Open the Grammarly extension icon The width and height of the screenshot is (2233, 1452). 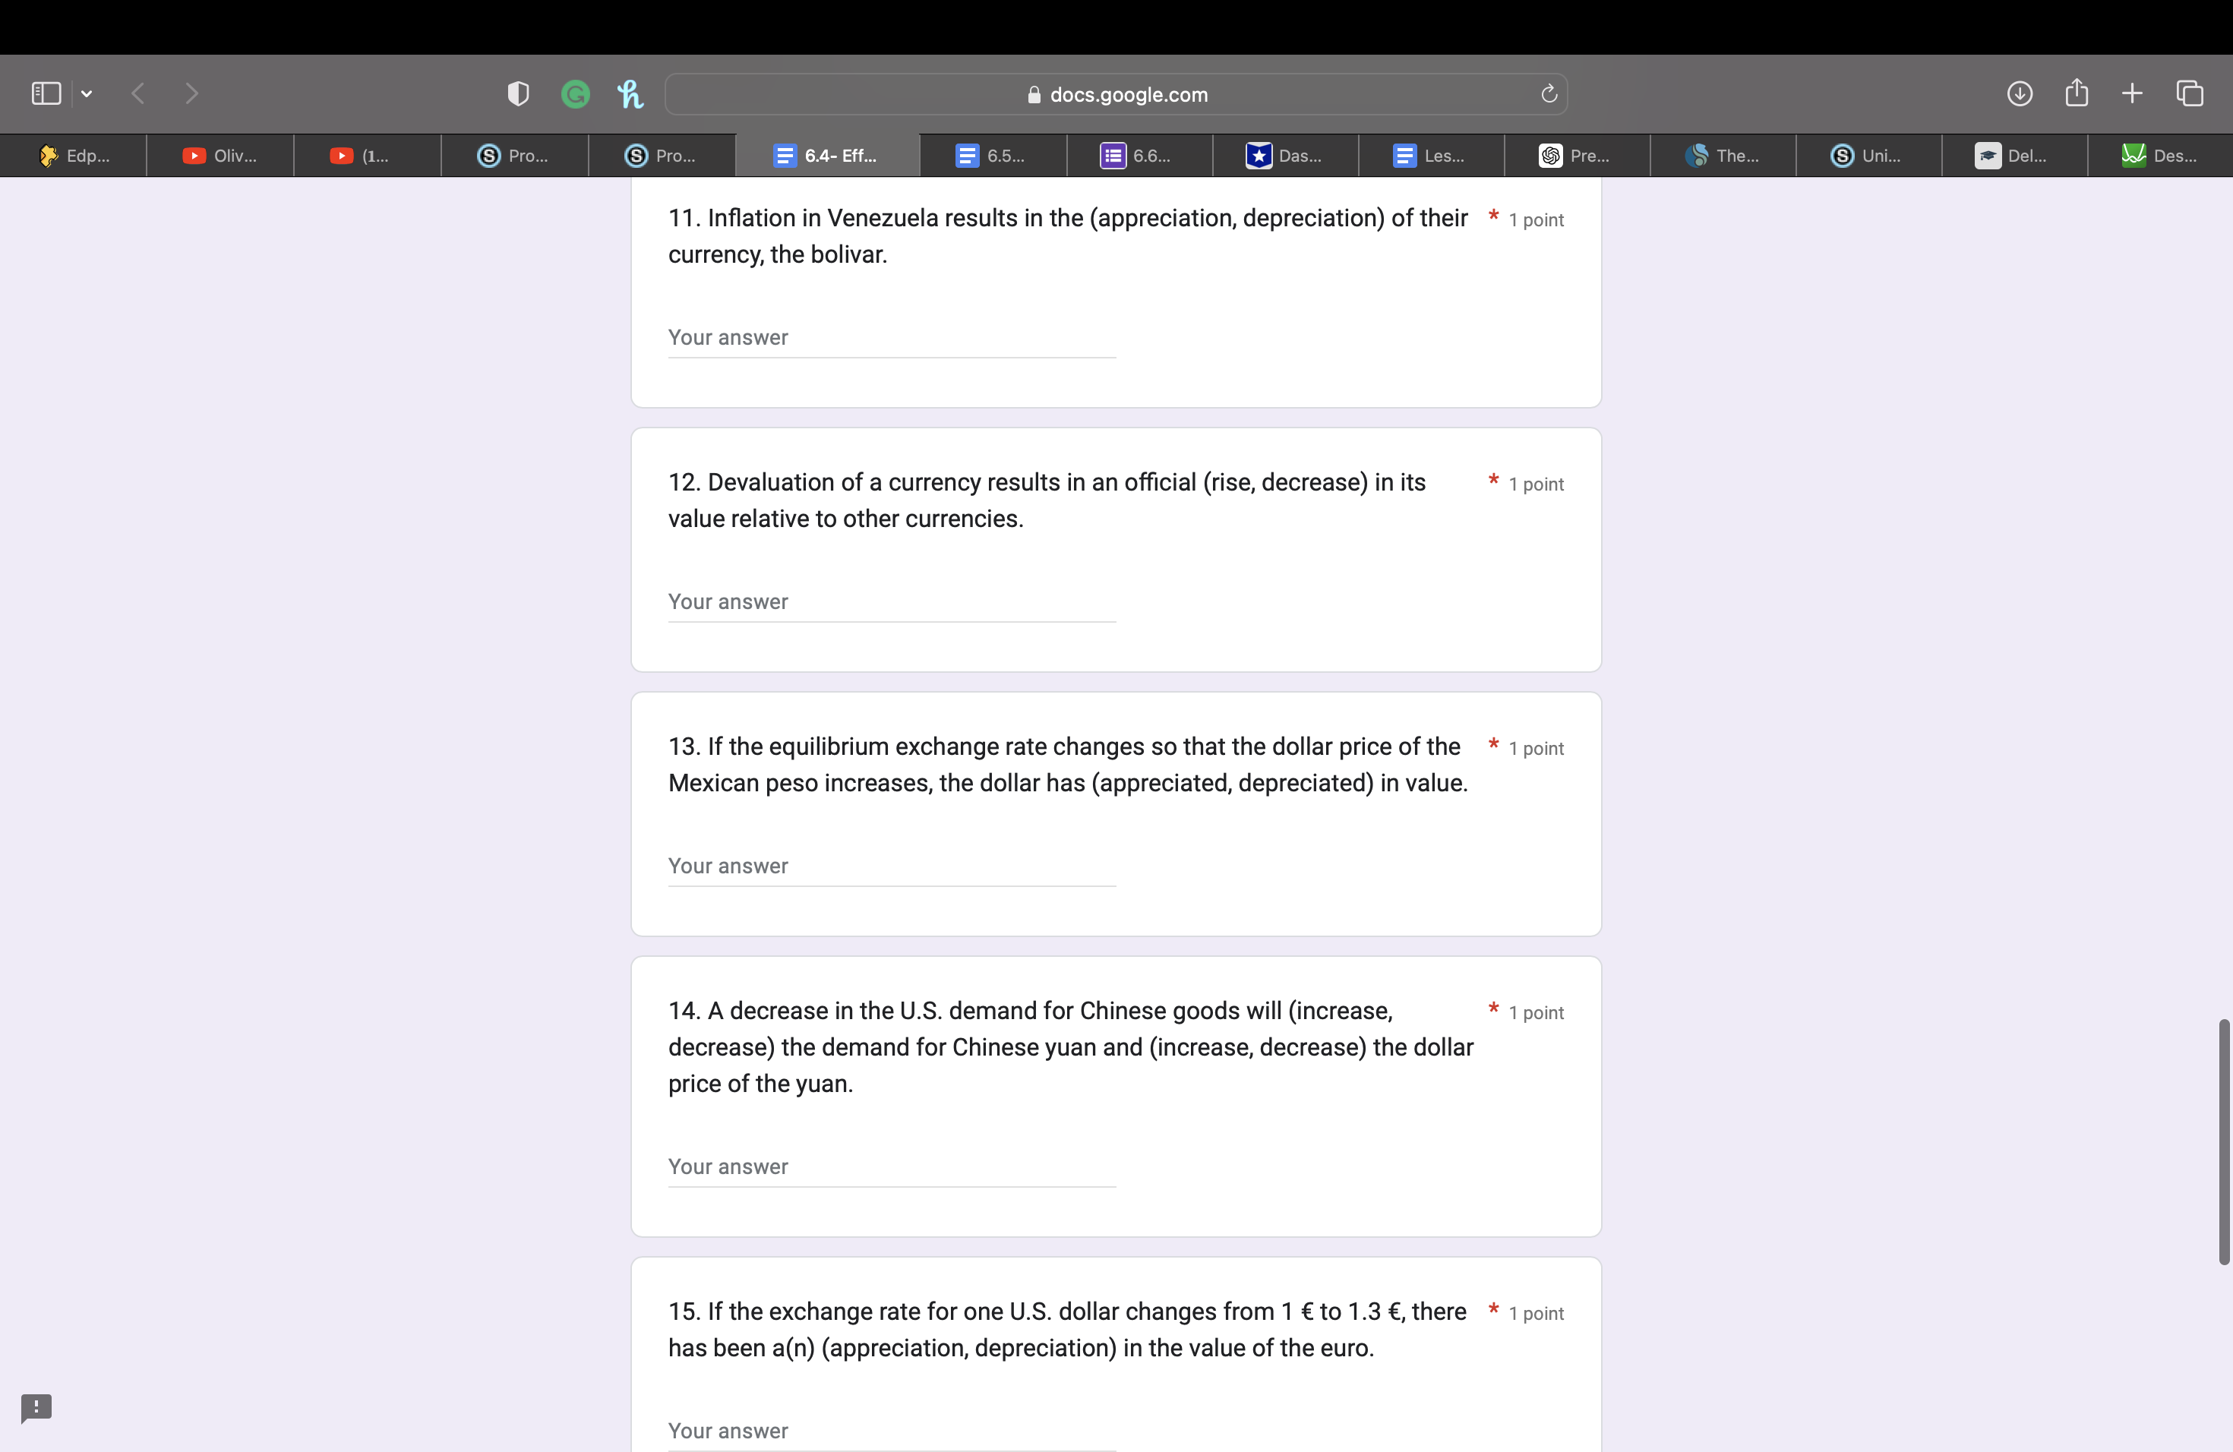[x=575, y=94]
